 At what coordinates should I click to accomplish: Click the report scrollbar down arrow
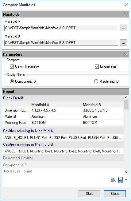tap(126, 172)
